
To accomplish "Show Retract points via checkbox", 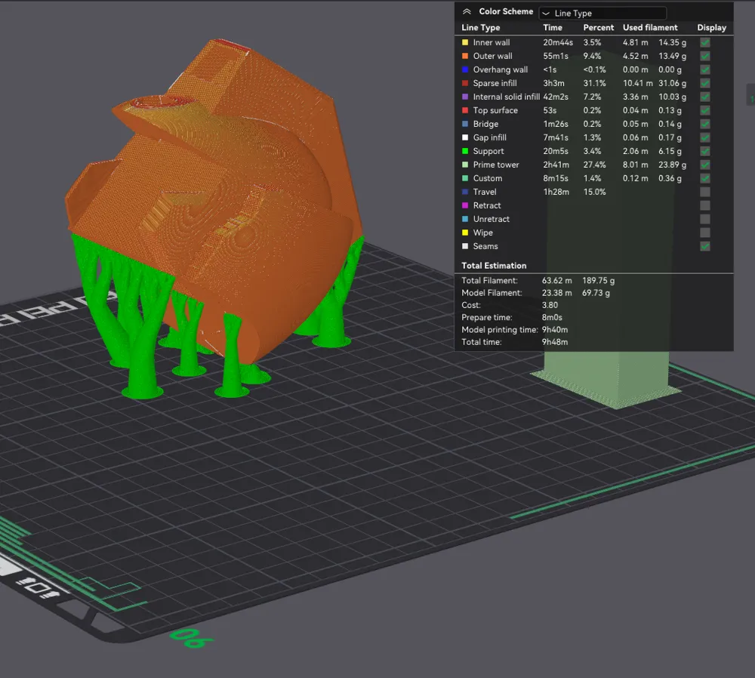I will pos(704,205).
